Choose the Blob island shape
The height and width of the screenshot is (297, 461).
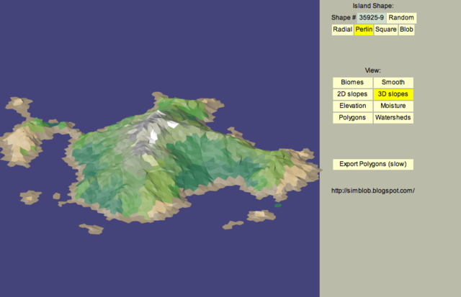coord(406,29)
